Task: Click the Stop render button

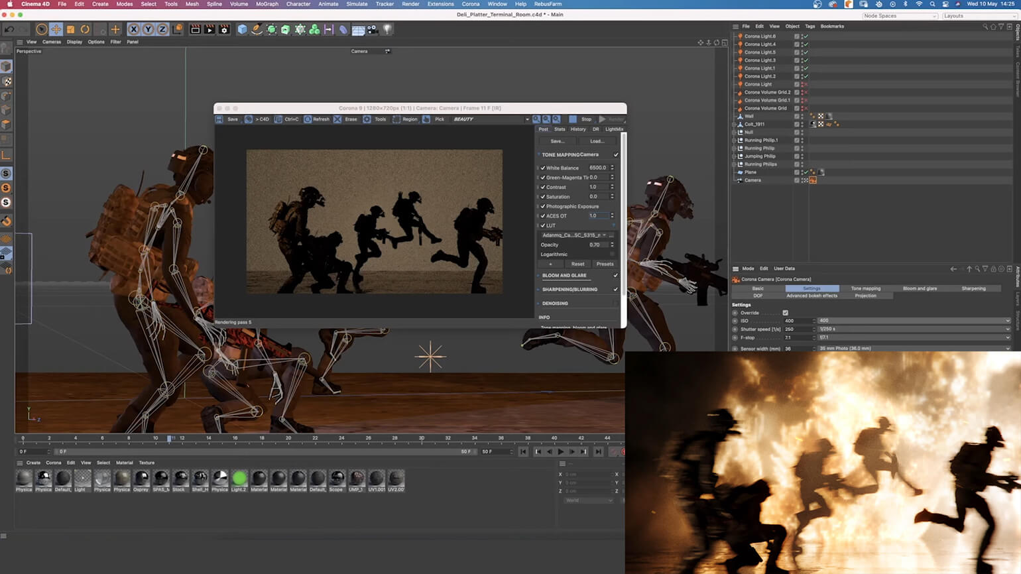Action: (581, 119)
